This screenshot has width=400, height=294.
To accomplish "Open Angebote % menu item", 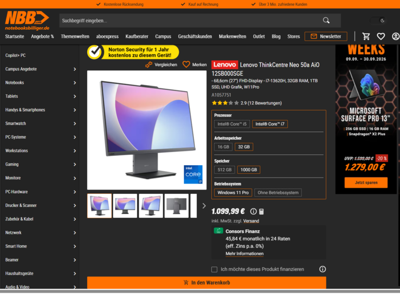I will [x=42, y=36].
